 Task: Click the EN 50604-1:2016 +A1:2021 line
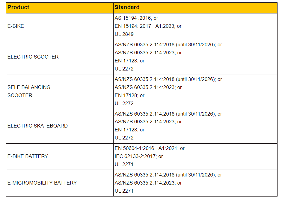[x=147, y=148]
